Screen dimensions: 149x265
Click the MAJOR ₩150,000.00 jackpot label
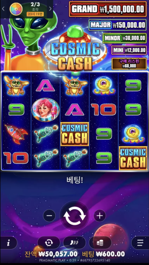[x=117, y=25]
